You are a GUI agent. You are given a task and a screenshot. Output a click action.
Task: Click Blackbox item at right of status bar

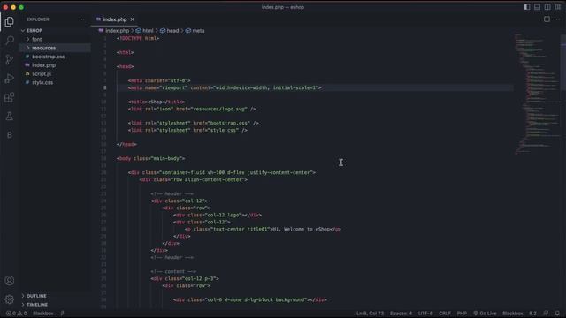click(x=513, y=314)
